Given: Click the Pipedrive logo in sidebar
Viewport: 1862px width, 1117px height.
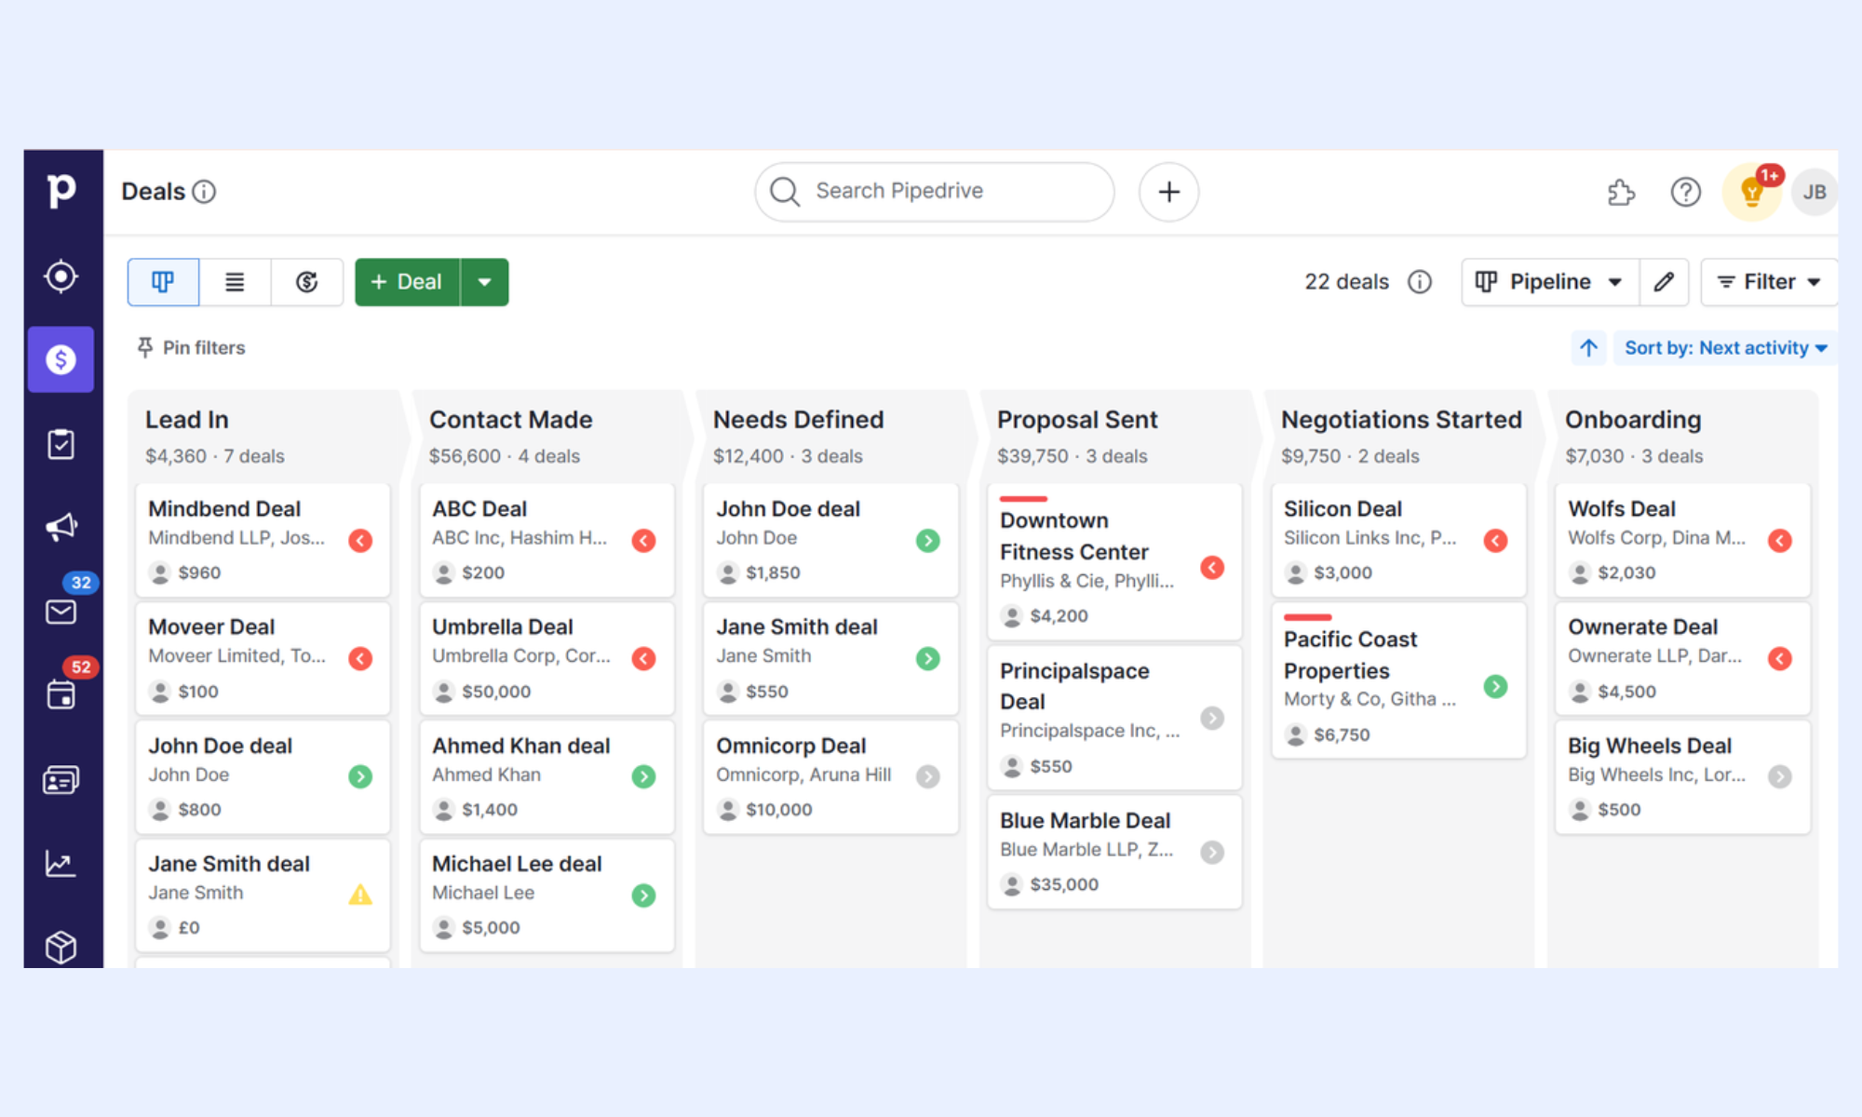Looking at the screenshot, I should pos(61,191).
